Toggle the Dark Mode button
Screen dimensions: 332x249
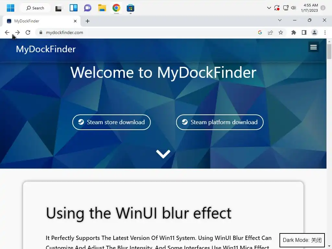click(302, 240)
